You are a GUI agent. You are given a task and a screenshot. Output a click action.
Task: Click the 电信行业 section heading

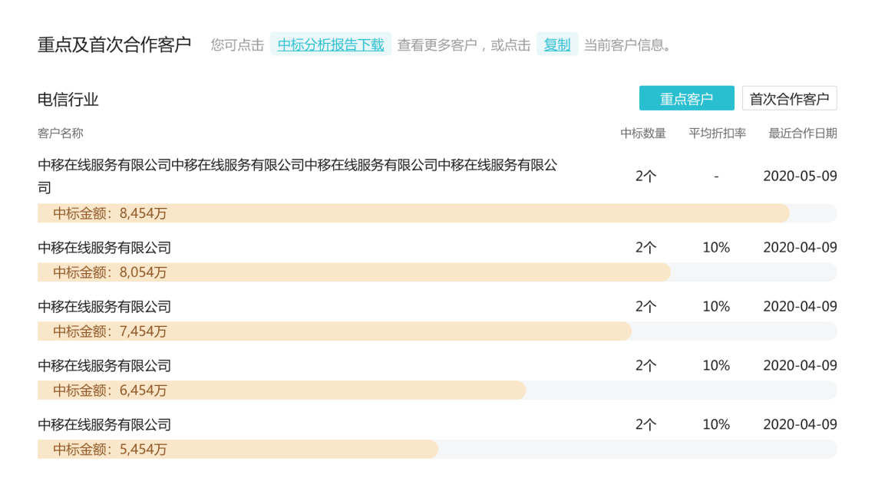(x=68, y=100)
